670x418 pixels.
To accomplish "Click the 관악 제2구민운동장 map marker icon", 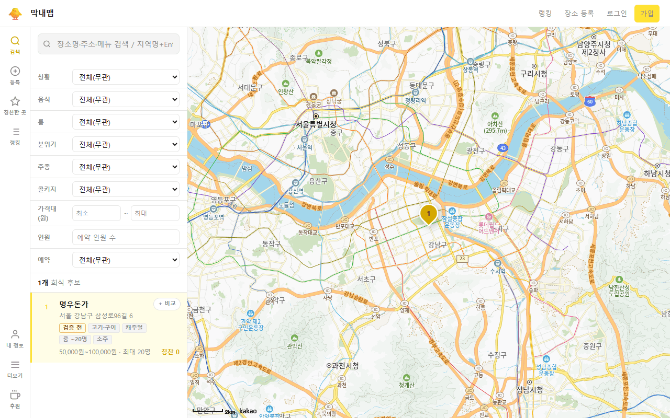I will click(251, 313).
